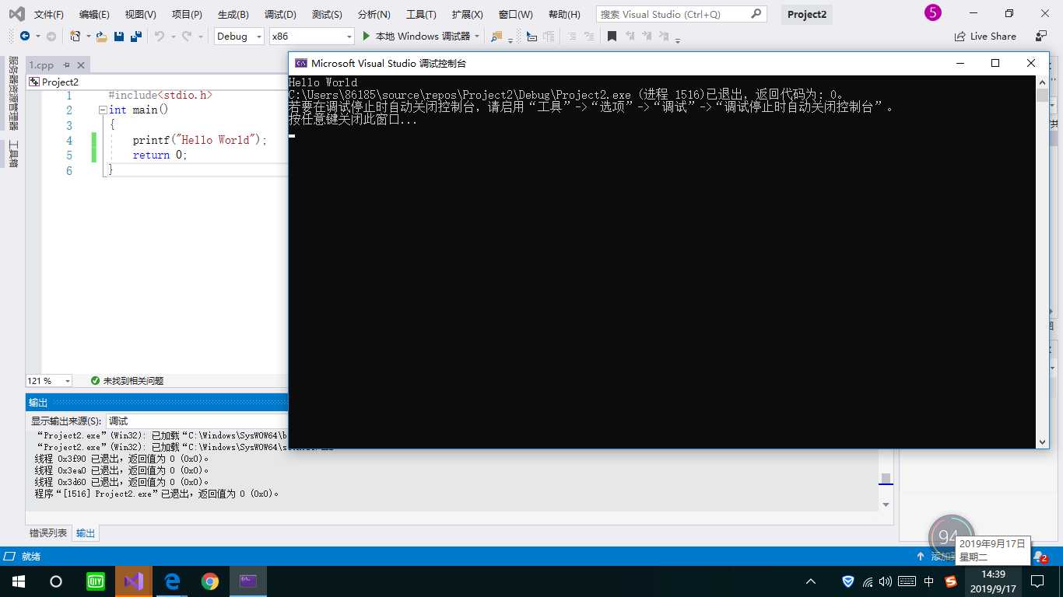Open the 帮助(H) menu
The image size is (1063, 597).
(x=564, y=14)
